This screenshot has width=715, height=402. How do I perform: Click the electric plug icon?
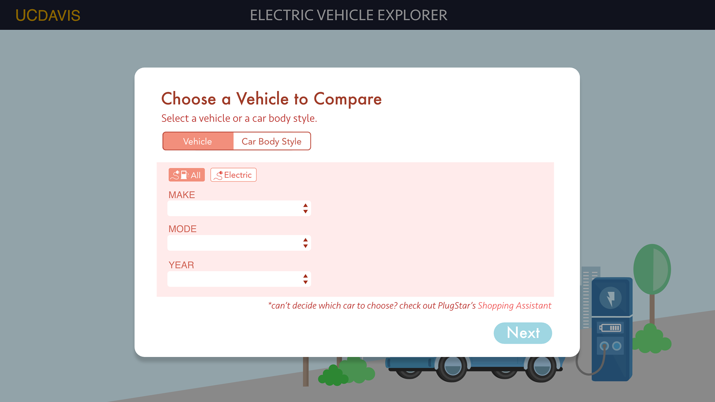(219, 175)
